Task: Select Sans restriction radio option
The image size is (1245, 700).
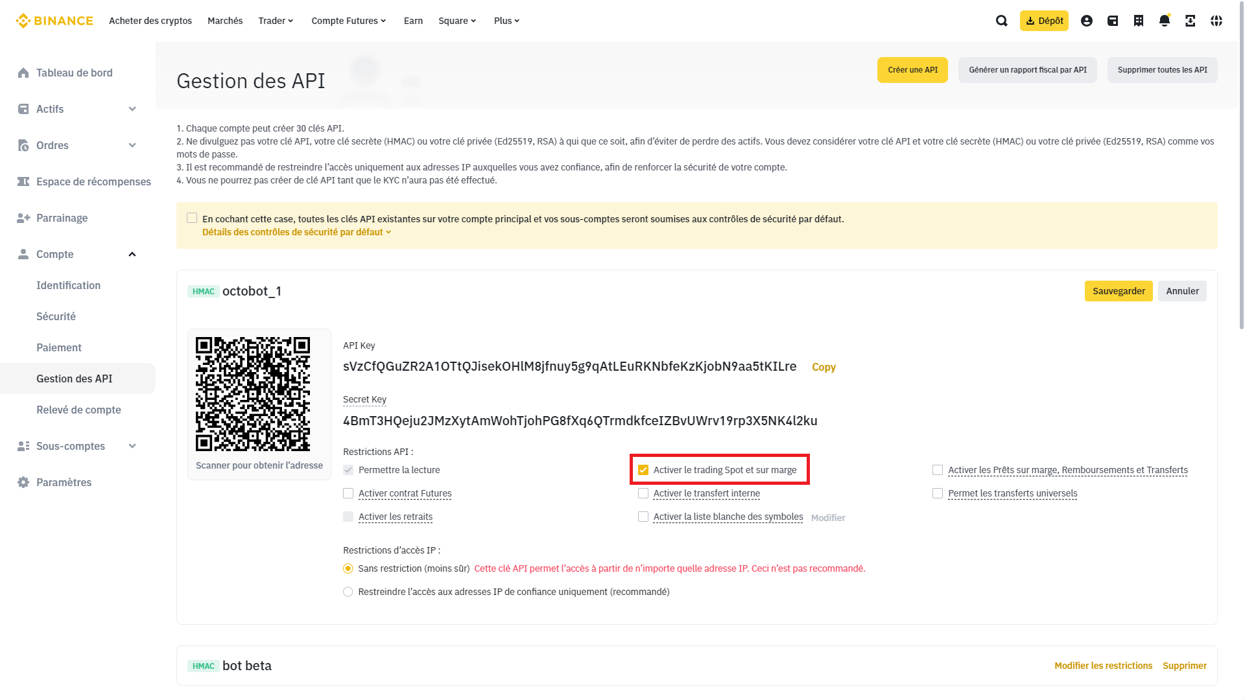Action: (348, 568)
